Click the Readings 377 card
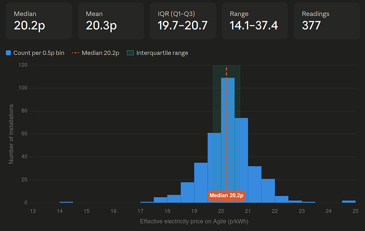This screenshot has width=365, height=231. coord(327,21)
